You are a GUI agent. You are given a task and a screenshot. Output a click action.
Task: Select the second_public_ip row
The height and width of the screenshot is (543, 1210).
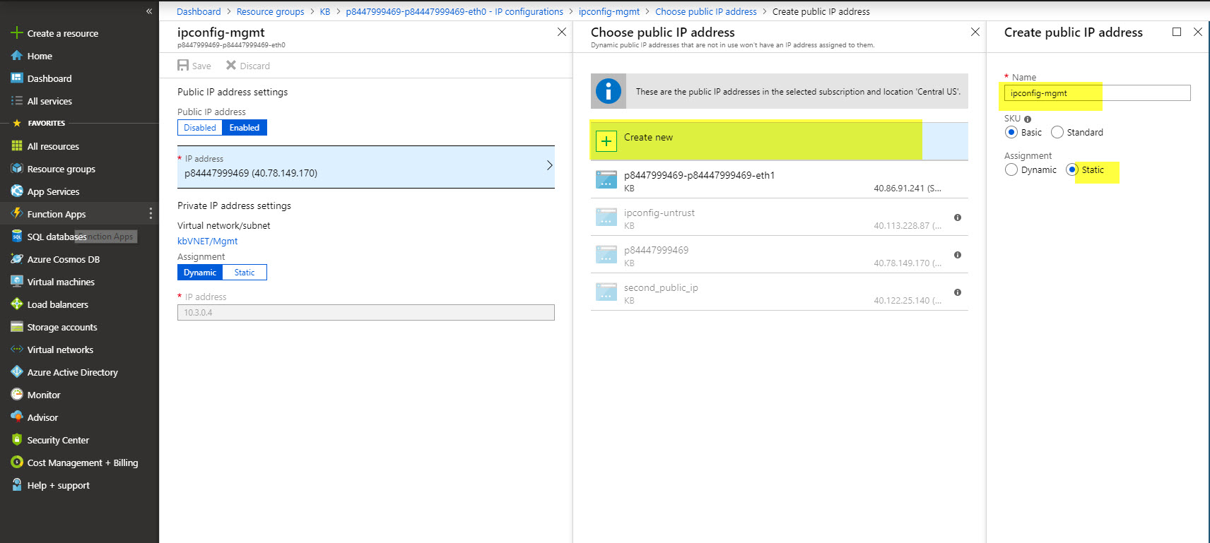[x=779, y=293]
